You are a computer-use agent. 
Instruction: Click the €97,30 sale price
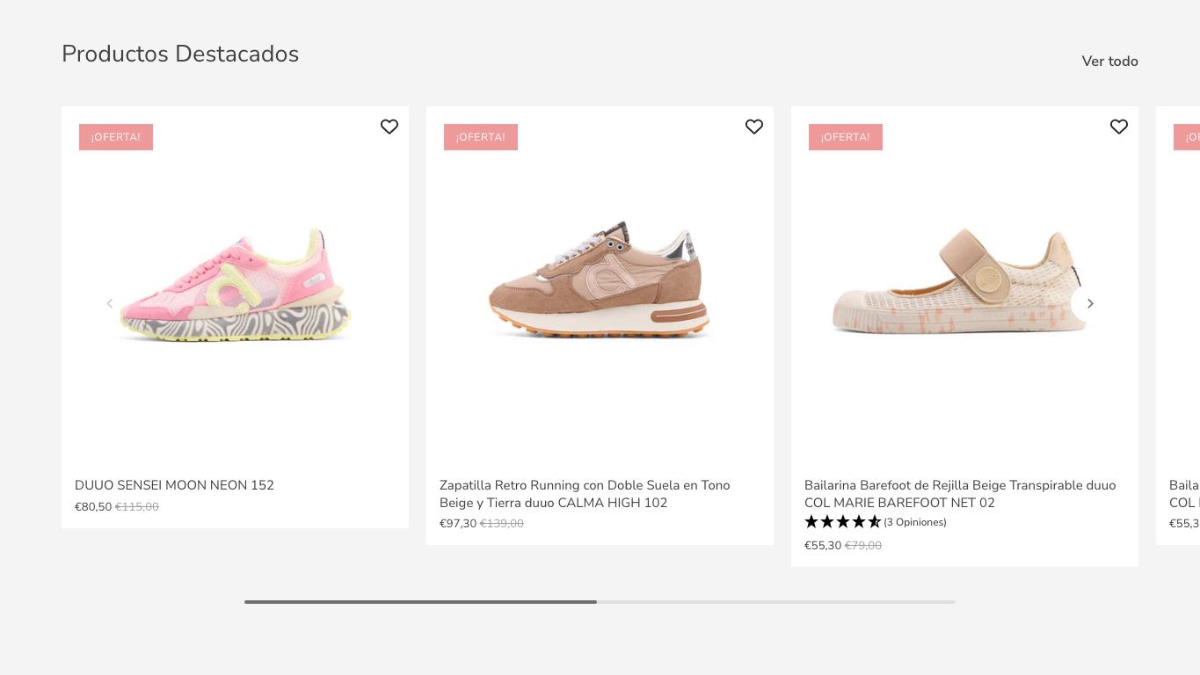pyautogui.click(x=458, y=524)
